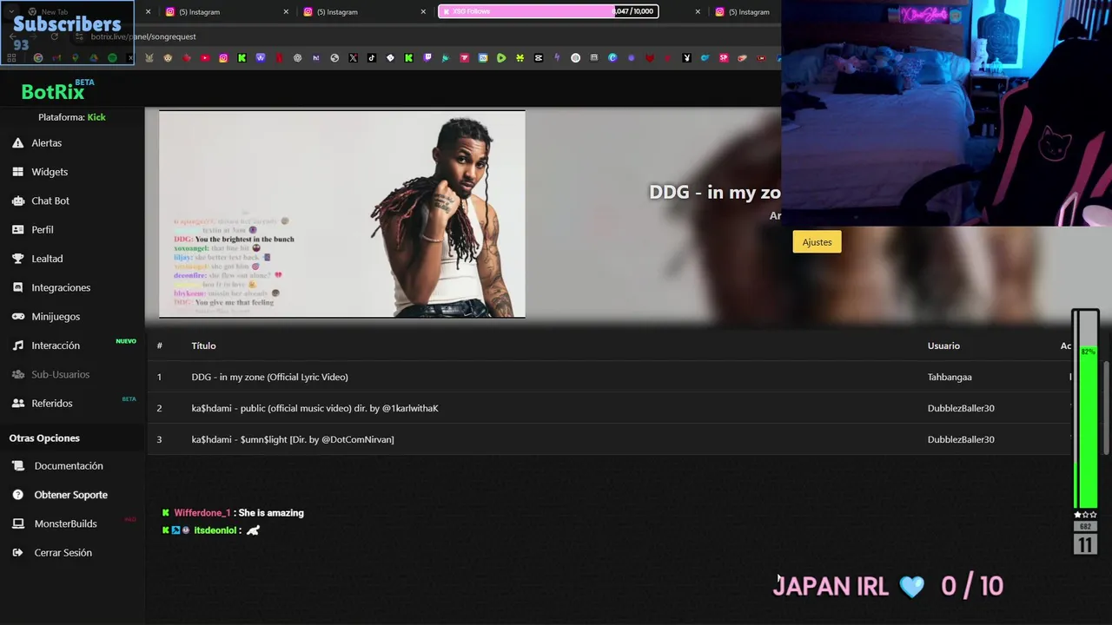The height and width of the screenshot is (625, 1112).
Task: Click chat username Wifferdone_1
Action: pos(202,513)
